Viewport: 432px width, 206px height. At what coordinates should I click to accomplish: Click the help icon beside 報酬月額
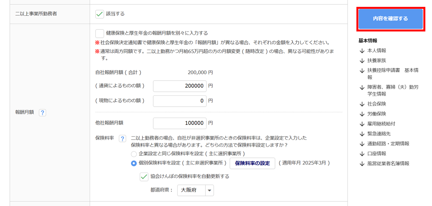[x=42, y=113]
